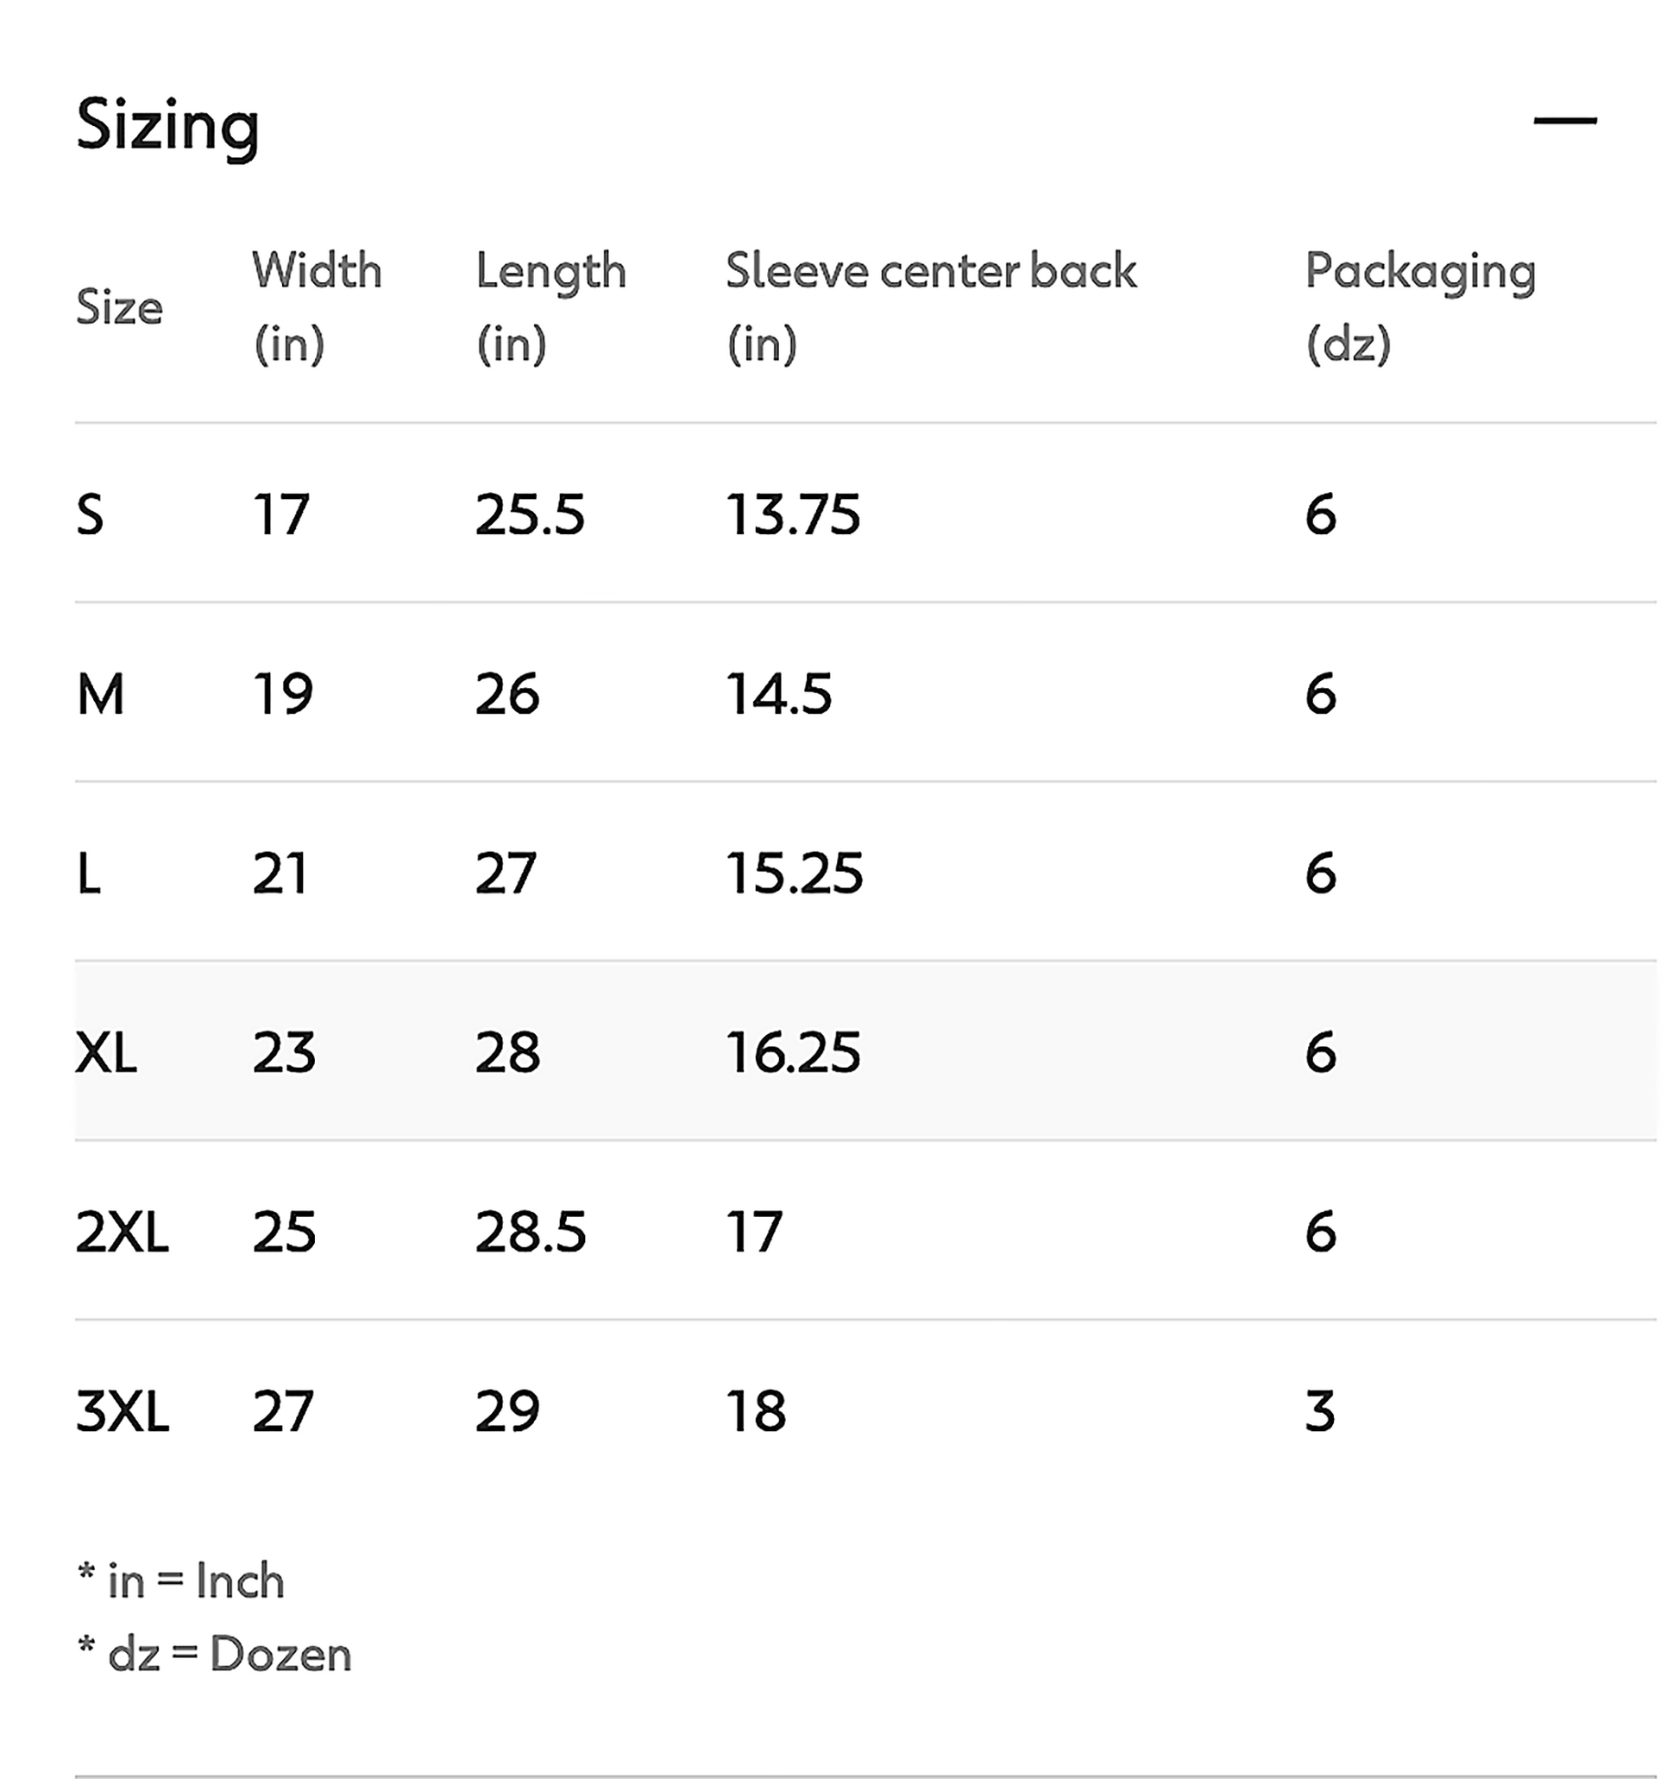Click the 3XL size row label
The image size is (1679, 1779).
(122, 1412)
